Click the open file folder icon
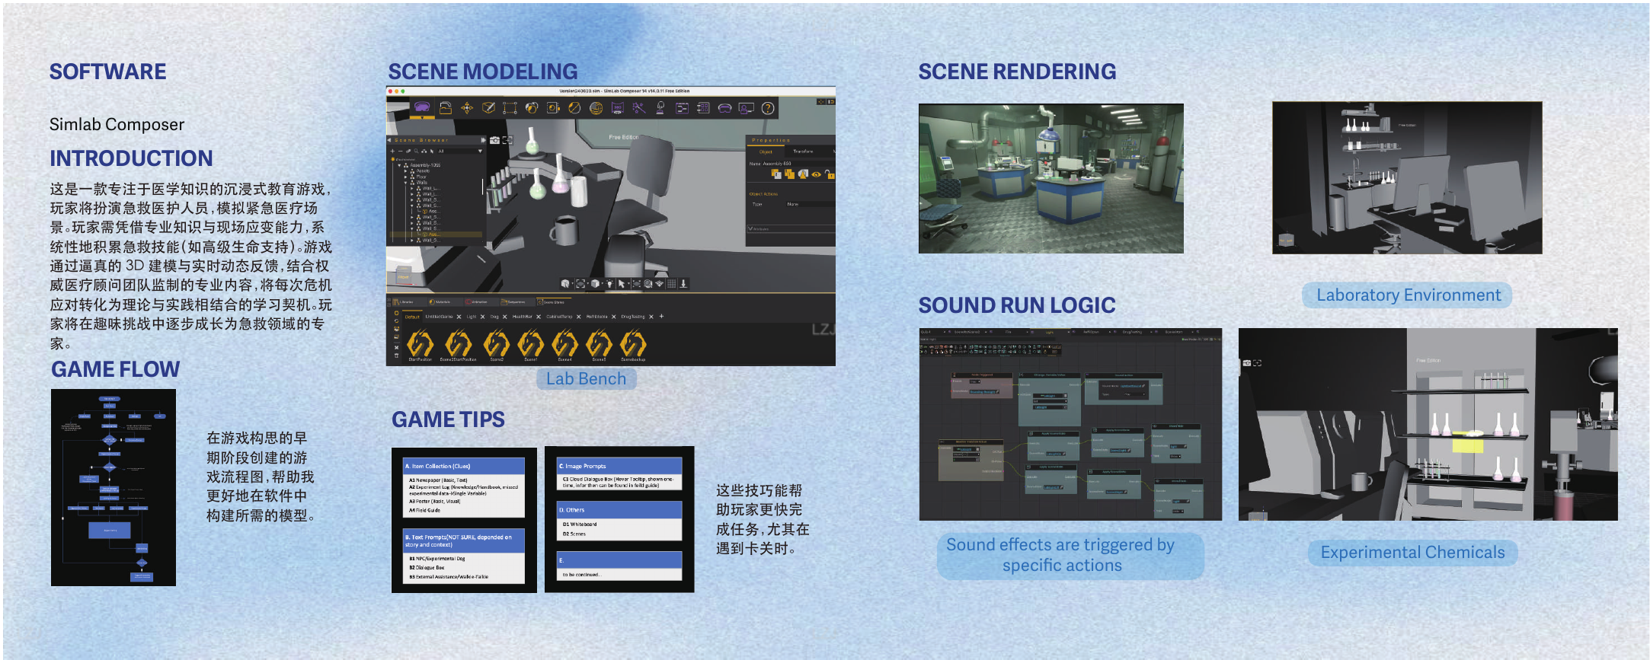 (x=446, y=108)
